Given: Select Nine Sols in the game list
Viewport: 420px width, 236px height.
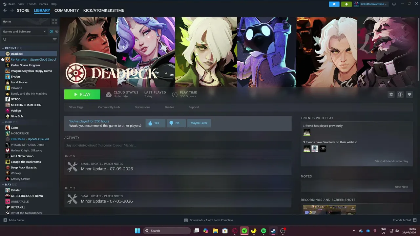Looking at the screenshot, I should click(17, 116).
